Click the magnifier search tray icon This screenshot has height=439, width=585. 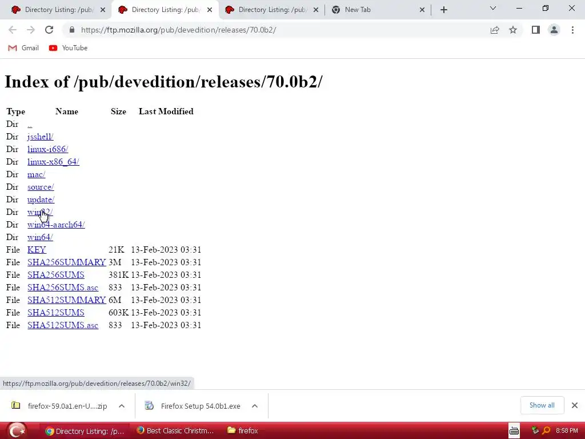tap(546, 431)
